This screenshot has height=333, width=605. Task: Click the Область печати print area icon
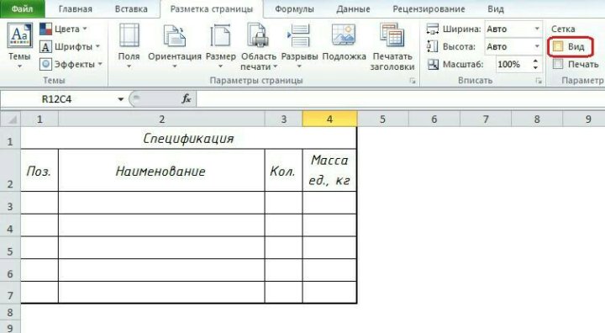(257, 35)
